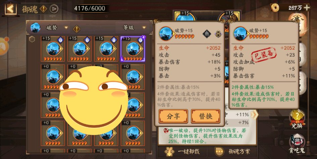Tap the play arrow next to 御魂 title
The image size is (317, 159).
tap(54, 9)
